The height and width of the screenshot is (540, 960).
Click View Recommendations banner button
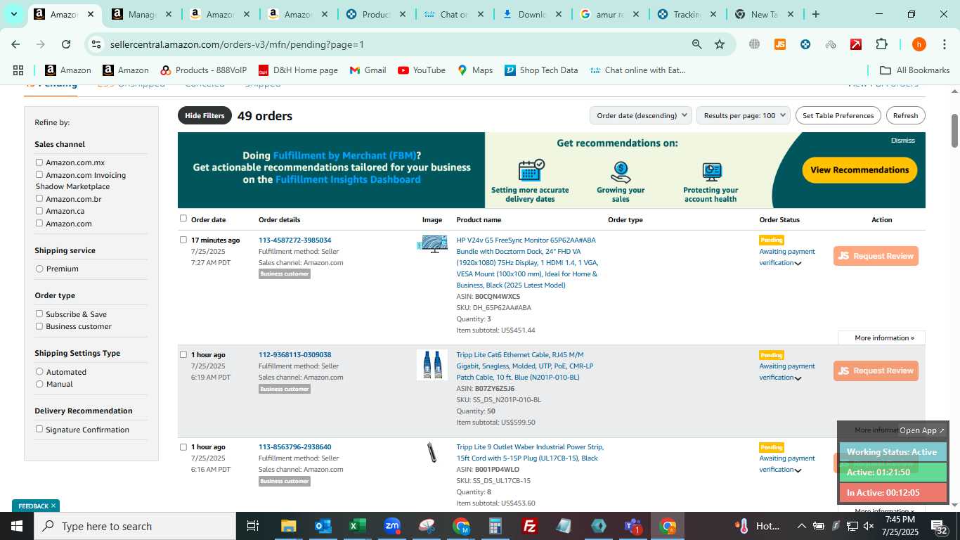click(x=860, y=169)
